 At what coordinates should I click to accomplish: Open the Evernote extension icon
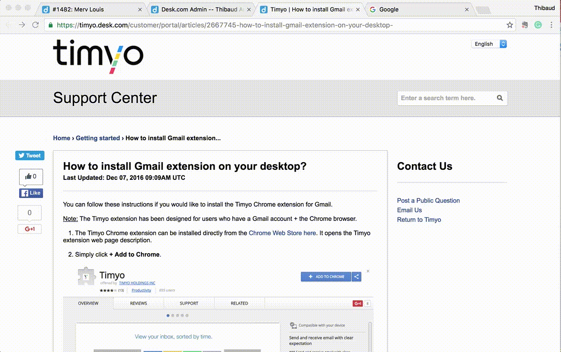[x=525, y=25]
